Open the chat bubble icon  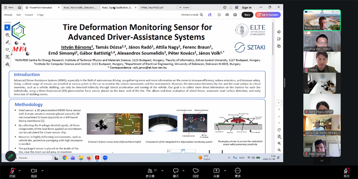tap(175, 171)
